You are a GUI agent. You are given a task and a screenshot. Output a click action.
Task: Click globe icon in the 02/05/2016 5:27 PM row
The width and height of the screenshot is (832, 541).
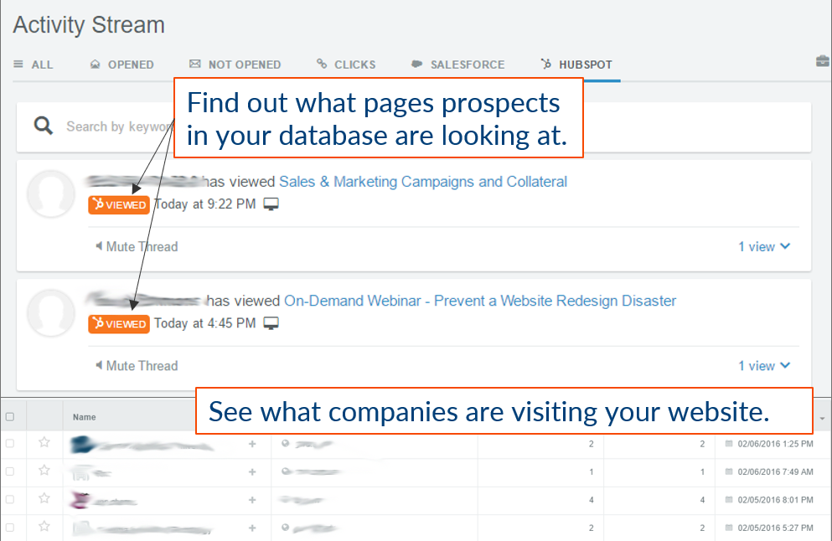point(286,528)
